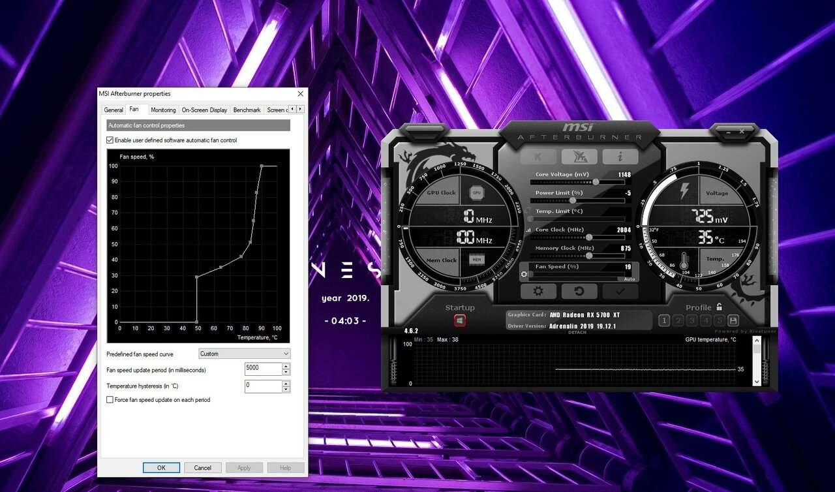Launch the OC Scanner icon
Viewport: 835px width, 492px height.
click(579, 157)
